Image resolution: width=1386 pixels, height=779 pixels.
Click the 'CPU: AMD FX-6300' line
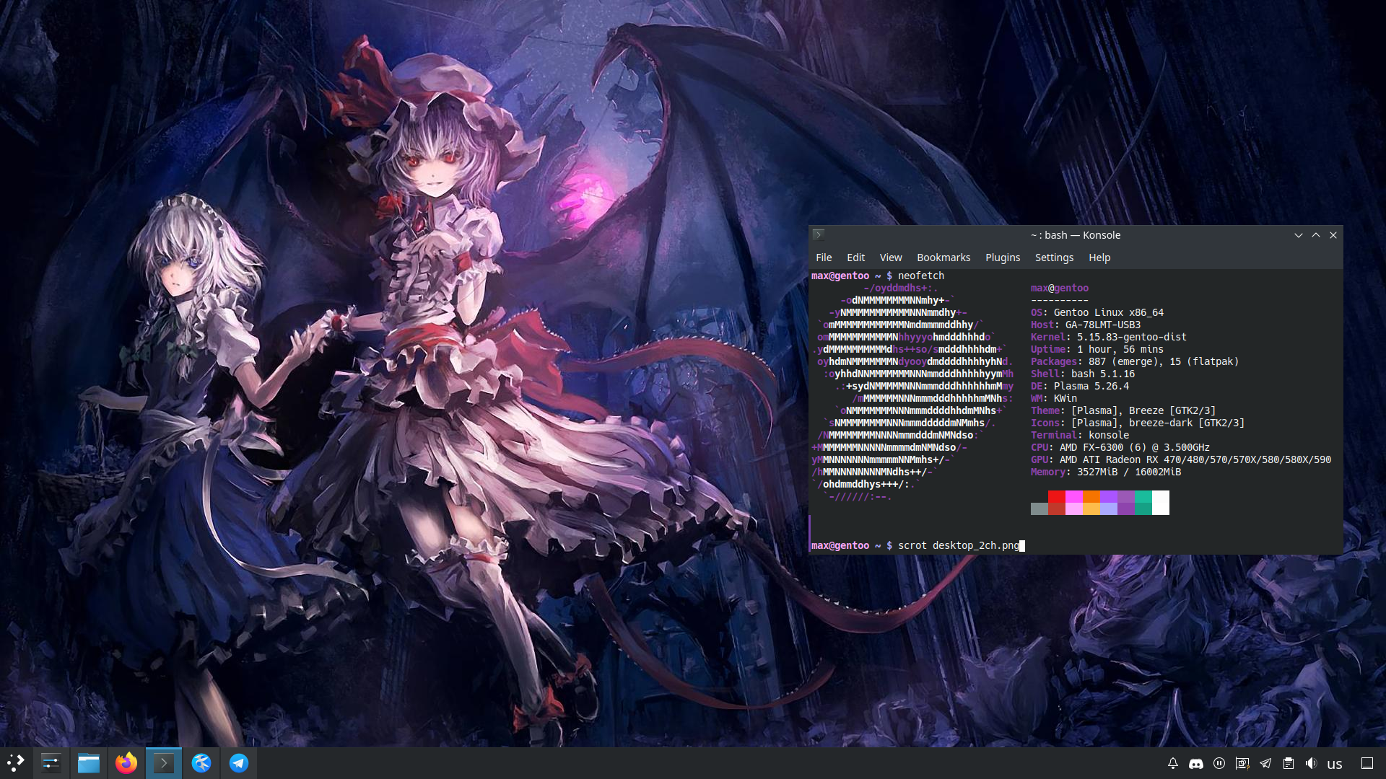coord(1120,447)
